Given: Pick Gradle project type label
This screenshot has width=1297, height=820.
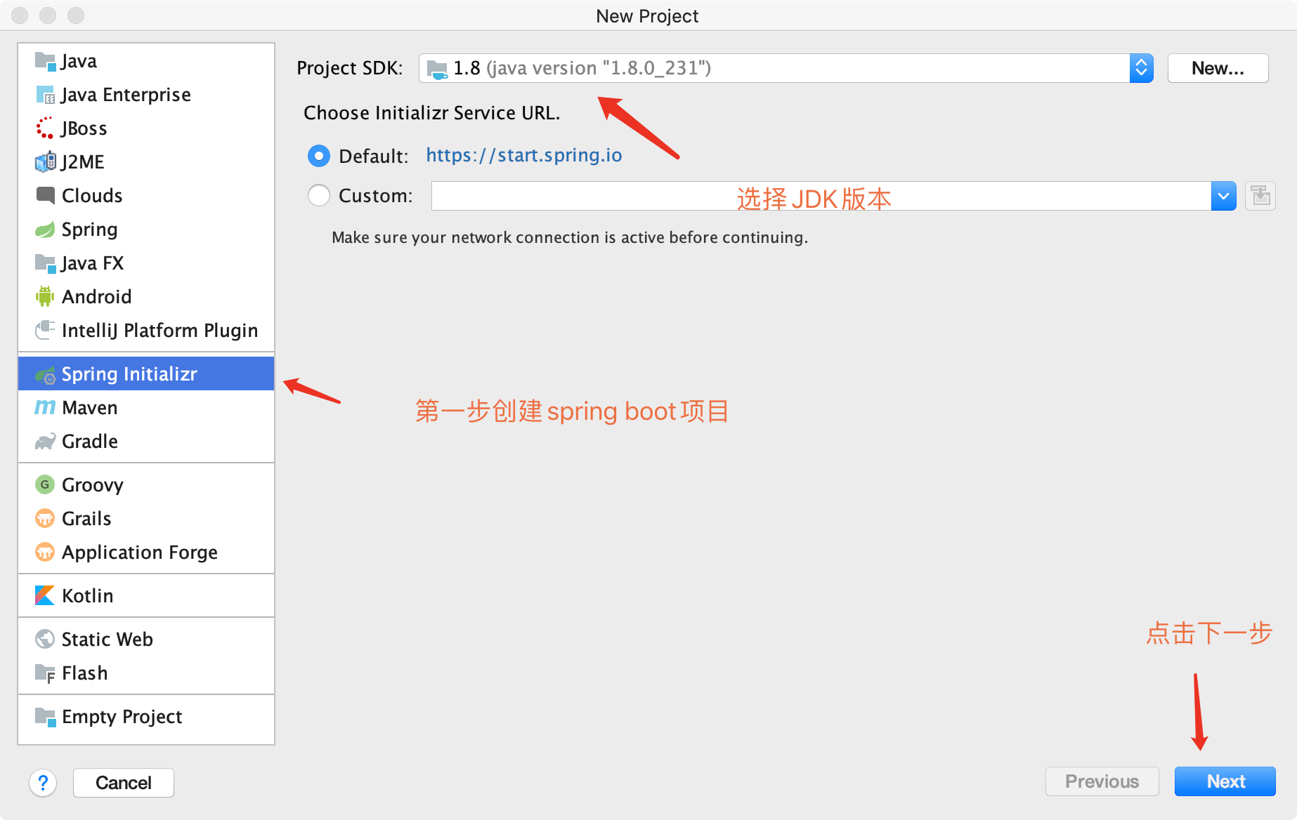Looking at the screenshot, I should click(90, 442).
